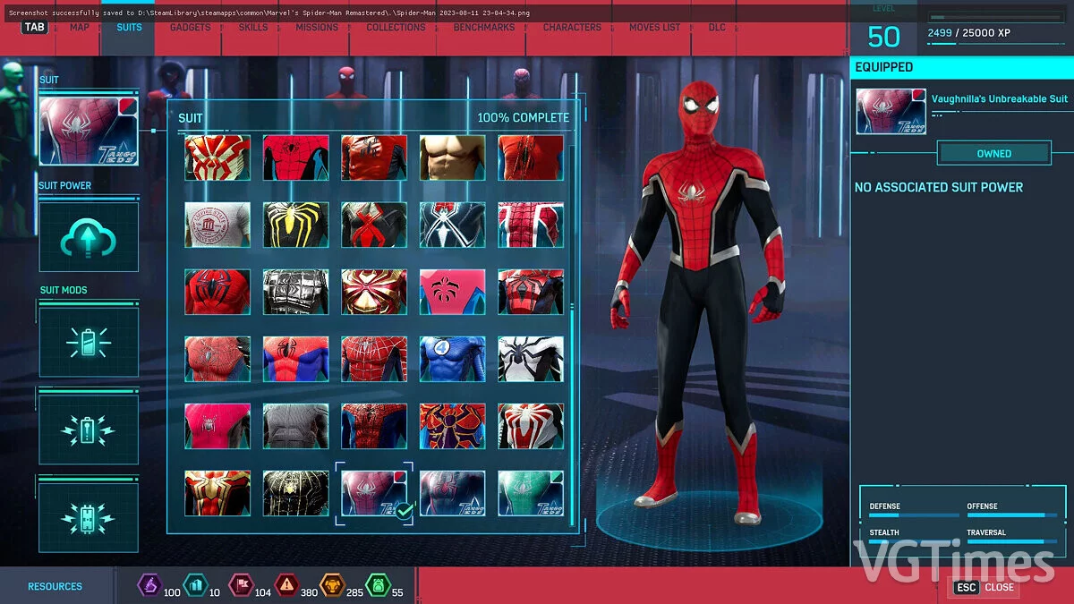The image size is (1074, 604).
Task: Pick the white suit with a black spider
Action: pos(531,359)
